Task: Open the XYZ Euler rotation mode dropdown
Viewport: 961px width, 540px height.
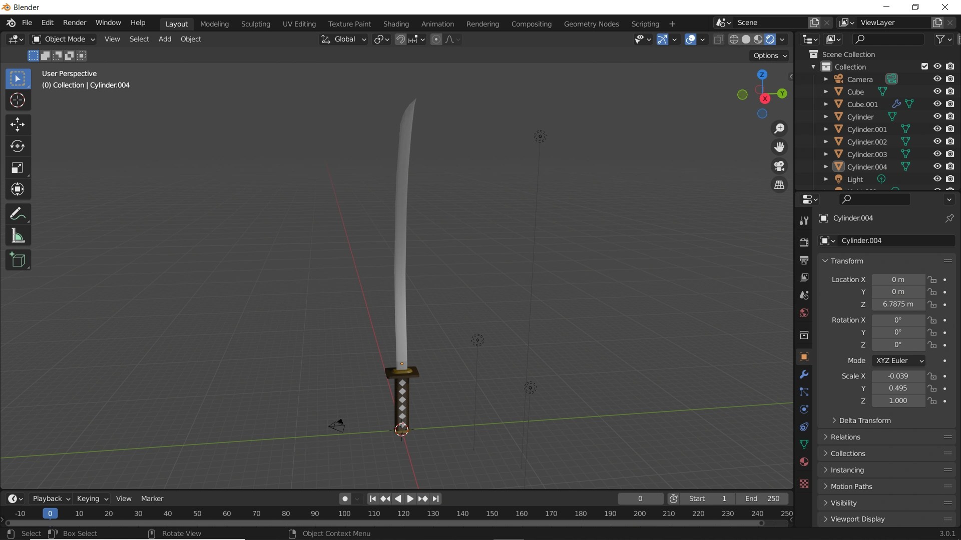Action: point(898,360)
